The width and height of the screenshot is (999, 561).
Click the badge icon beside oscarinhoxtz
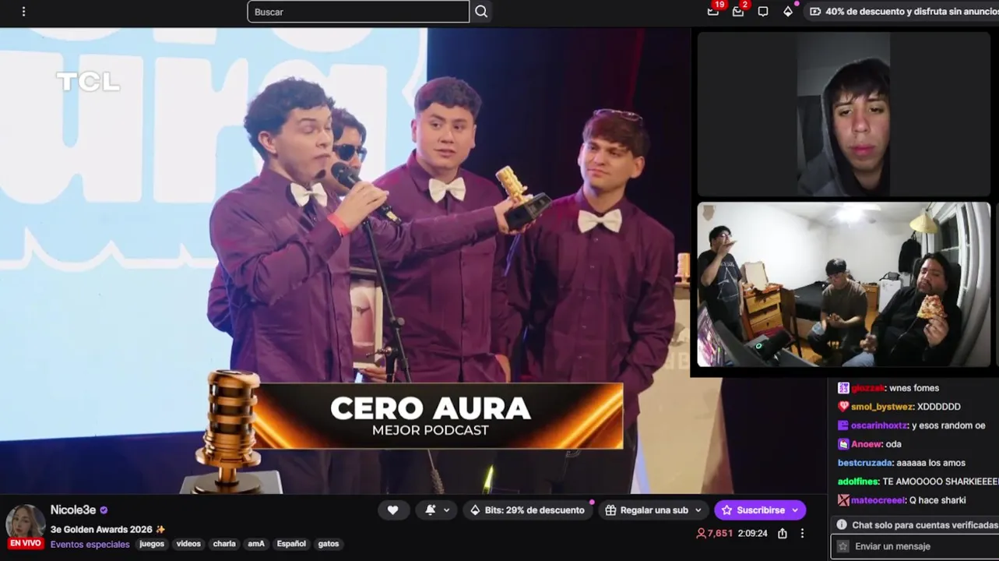tap(843, 425)
